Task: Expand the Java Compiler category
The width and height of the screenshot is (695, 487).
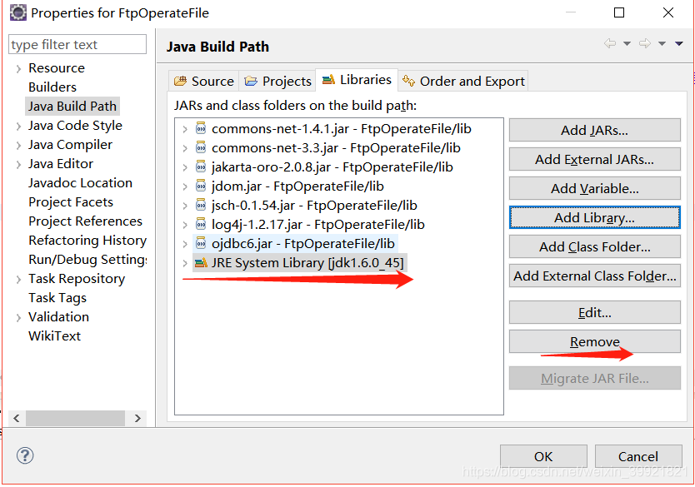Action: tap(18, 145)
